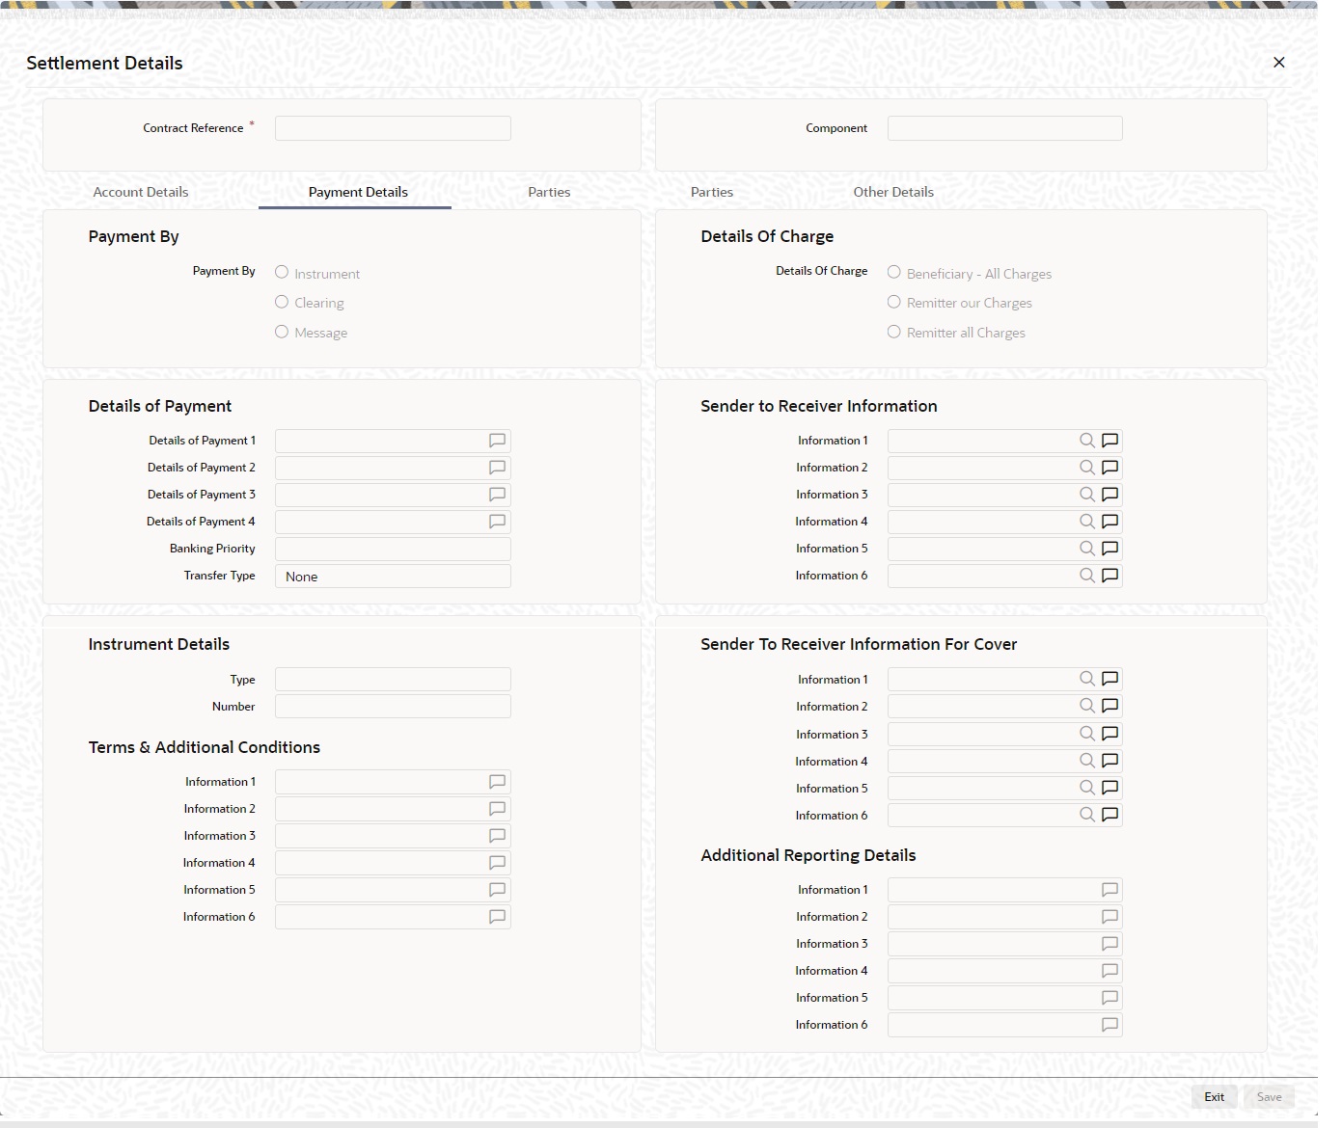Open editor popup for Details of Payment 3

tap(497, 495)
